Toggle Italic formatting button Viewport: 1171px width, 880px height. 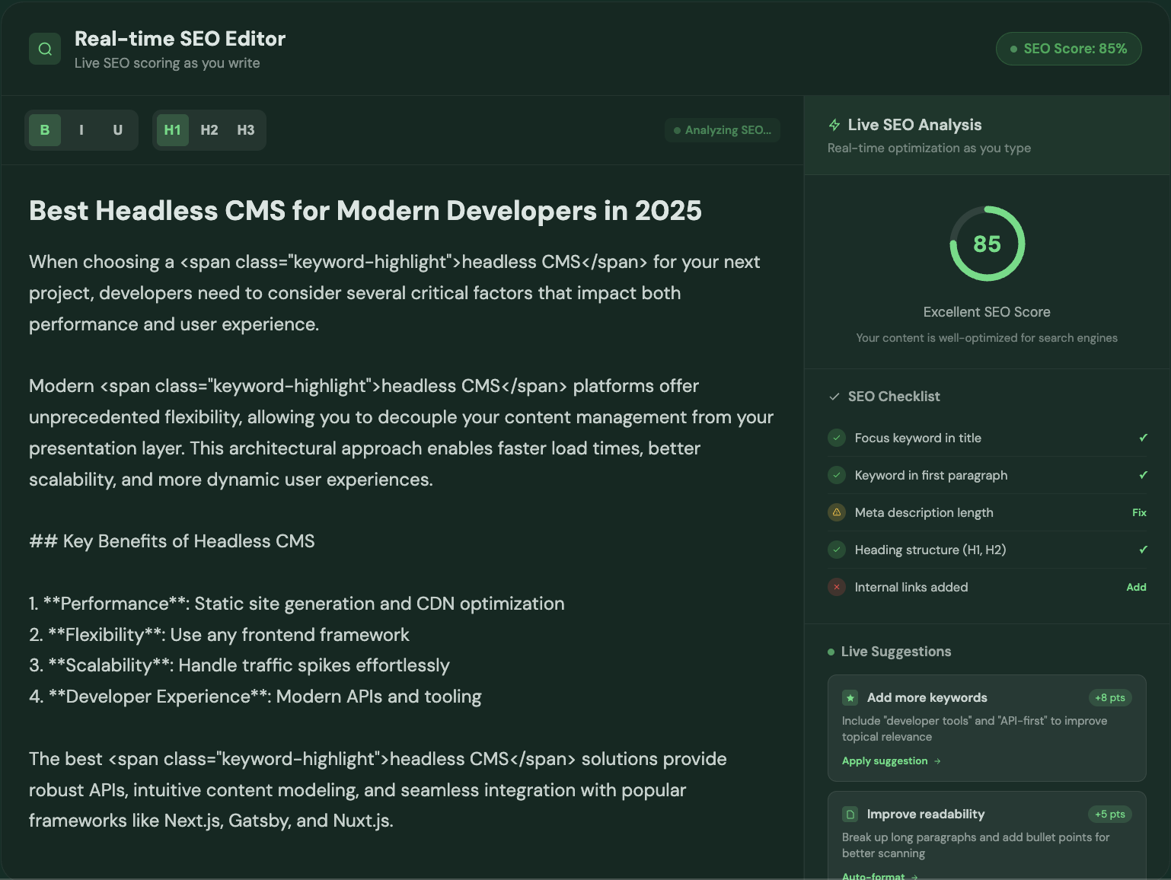point(81,130)
